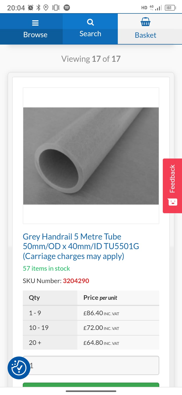Tap the Search magnifying glass icon
The image size is (182, 395).
(90, 22)
